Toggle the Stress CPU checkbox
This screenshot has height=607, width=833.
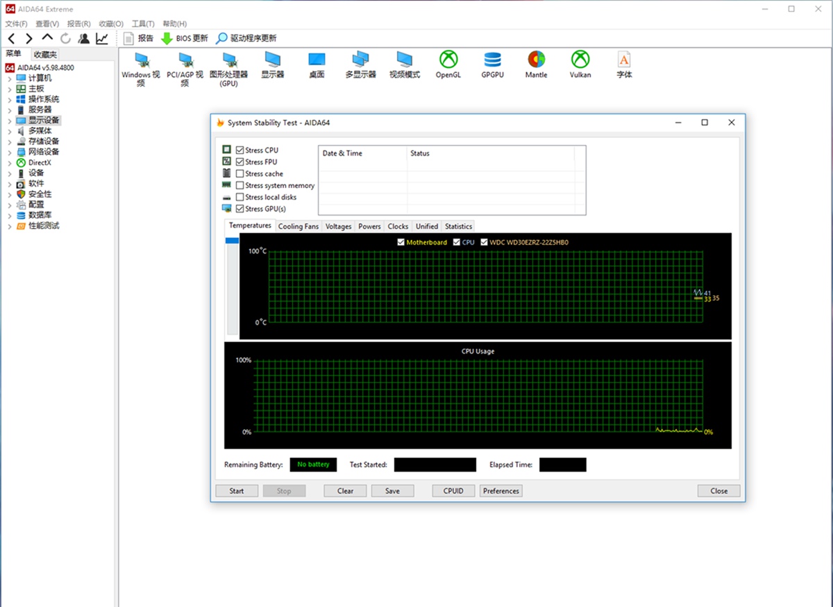tap(240, 150)
